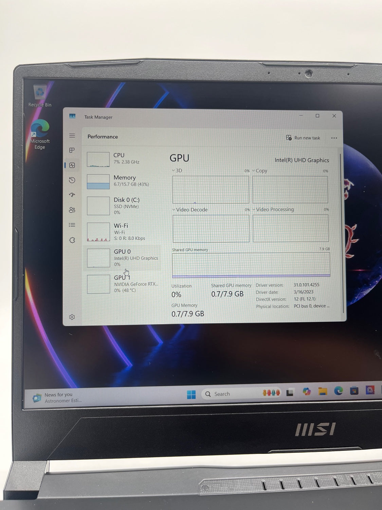The image size is (382, 510).
Task: Open the Video Processing engine dropdown
Action: pyautogui.click(x=273, y=209)
